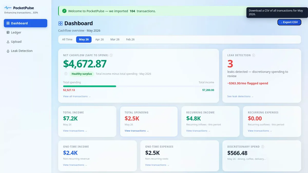Select the All Time period tab

coord(67,39)
